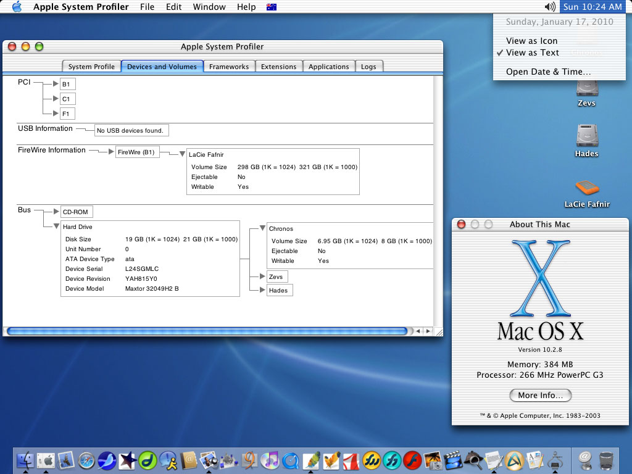Click the menu bar clock Sun 10:24 AM
Viewport: 632px width, 474px height.
pyautogui.click(x=592, y=7)
